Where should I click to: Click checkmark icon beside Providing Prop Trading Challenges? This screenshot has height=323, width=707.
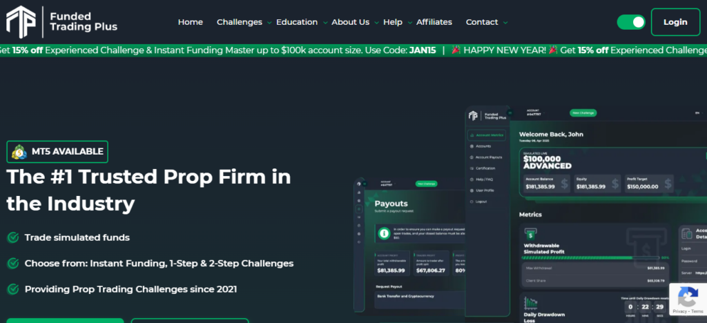(x=12, y=289)
